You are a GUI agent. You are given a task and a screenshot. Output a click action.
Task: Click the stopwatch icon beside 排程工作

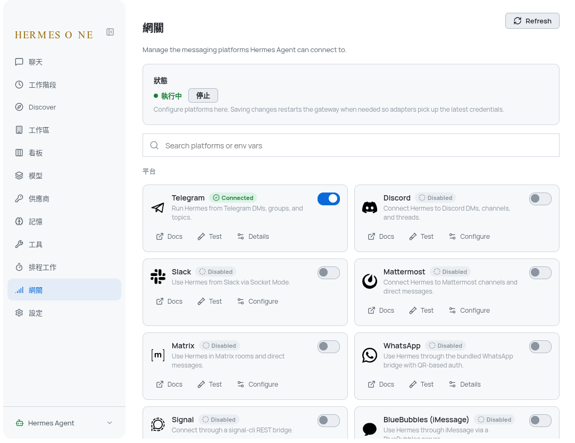click(x=19, y=267)
